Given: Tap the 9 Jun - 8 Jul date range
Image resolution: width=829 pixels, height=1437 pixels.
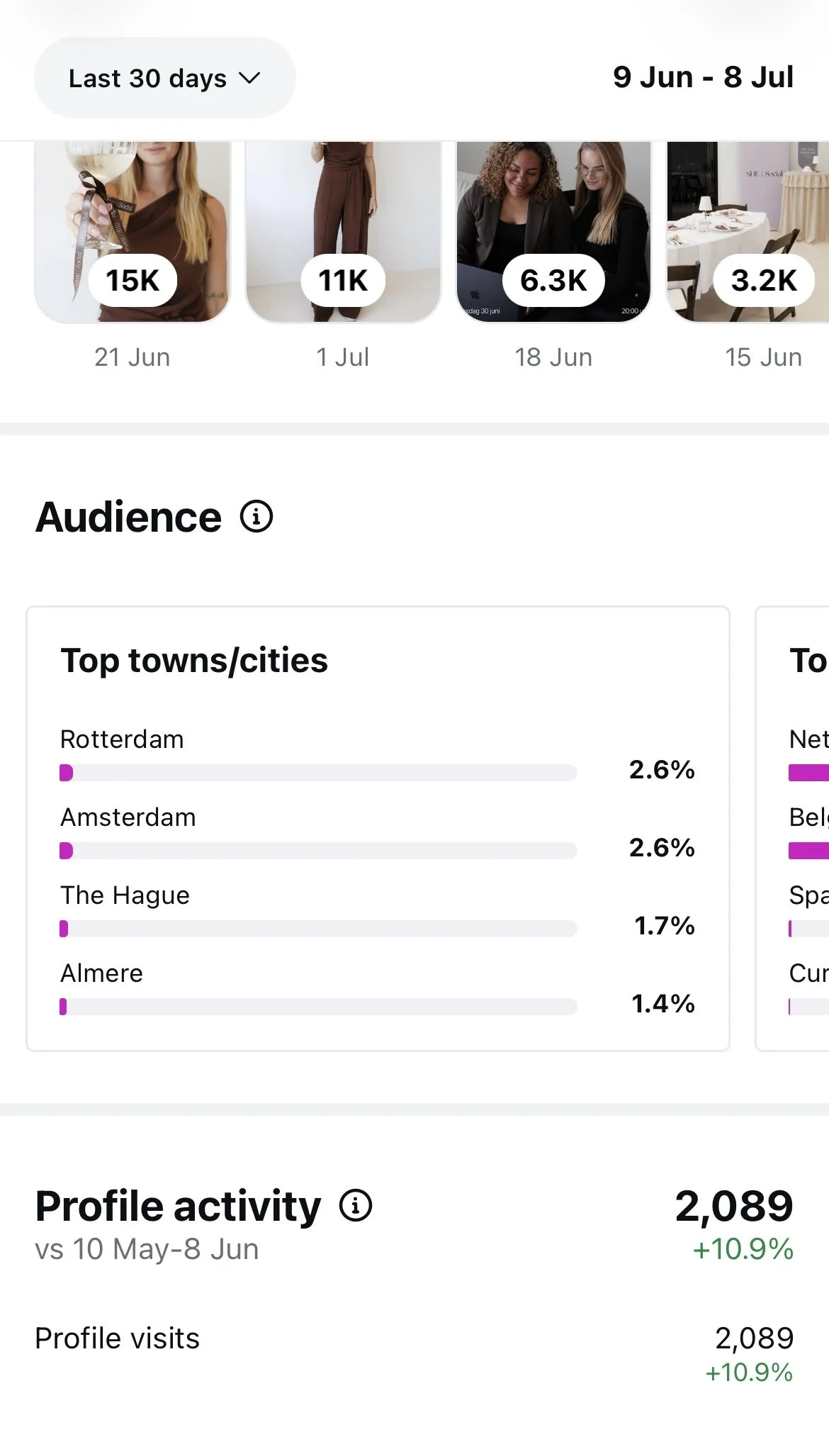Looking at the screenshot, I should click(x=703, y=77).
